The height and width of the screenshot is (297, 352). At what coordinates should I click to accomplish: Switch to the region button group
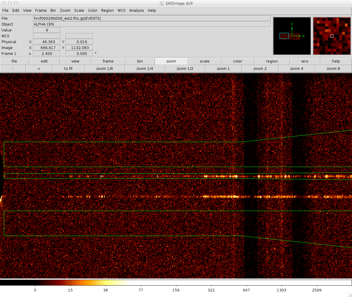tap(272, 61)
